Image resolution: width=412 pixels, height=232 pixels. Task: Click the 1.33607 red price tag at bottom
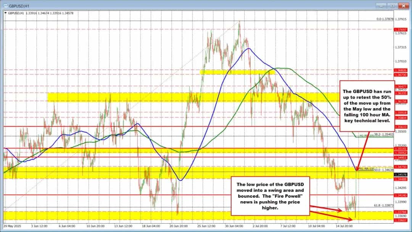[x=401, y=220]
